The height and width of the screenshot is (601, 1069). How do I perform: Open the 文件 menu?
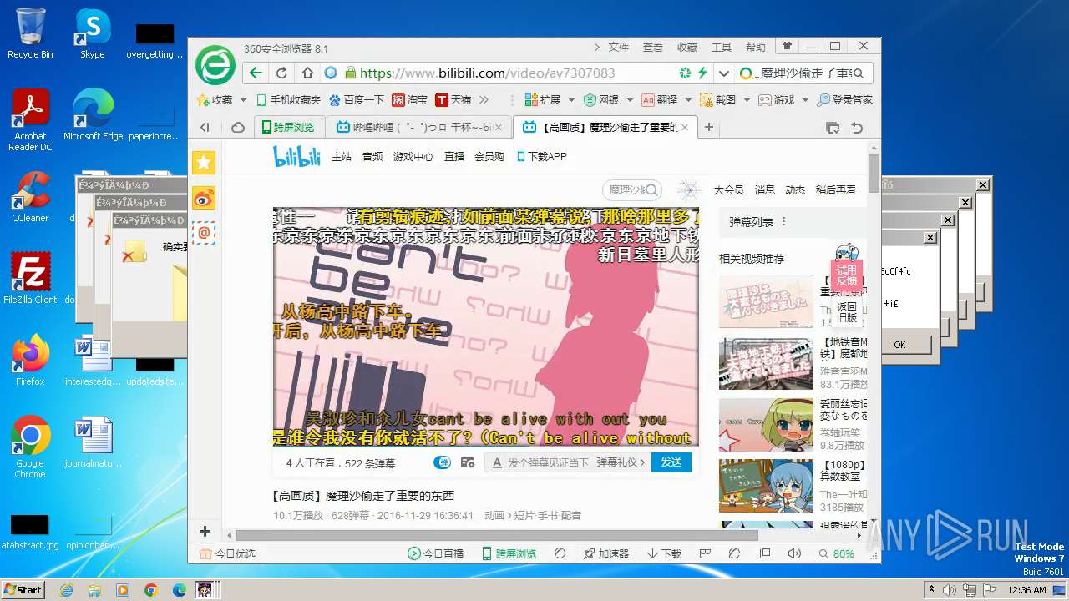(x=619, y=47)
